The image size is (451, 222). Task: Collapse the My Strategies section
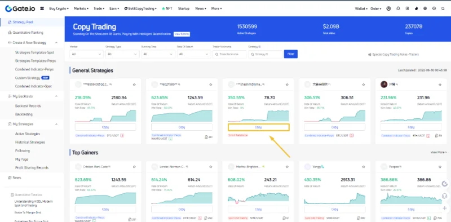click(56, 124)
